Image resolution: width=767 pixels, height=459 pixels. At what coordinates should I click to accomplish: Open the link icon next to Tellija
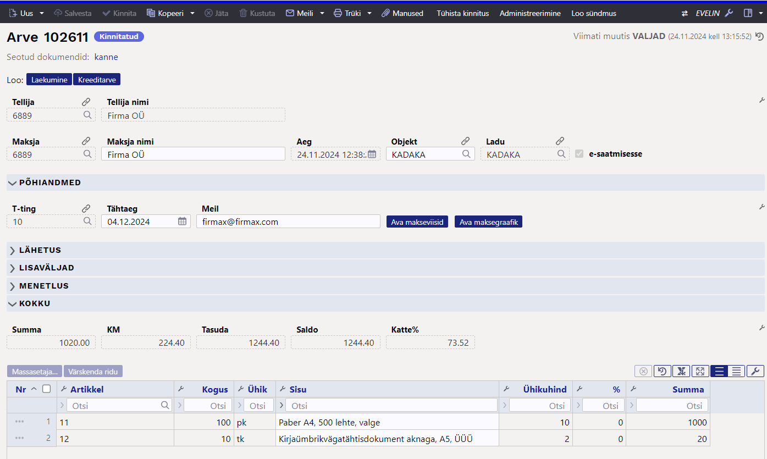click(x=86, y=102)
